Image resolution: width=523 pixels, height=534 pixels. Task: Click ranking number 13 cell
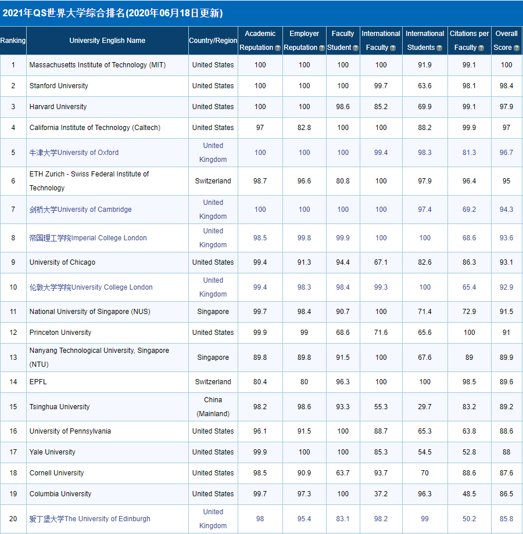(x=13, y=357)
